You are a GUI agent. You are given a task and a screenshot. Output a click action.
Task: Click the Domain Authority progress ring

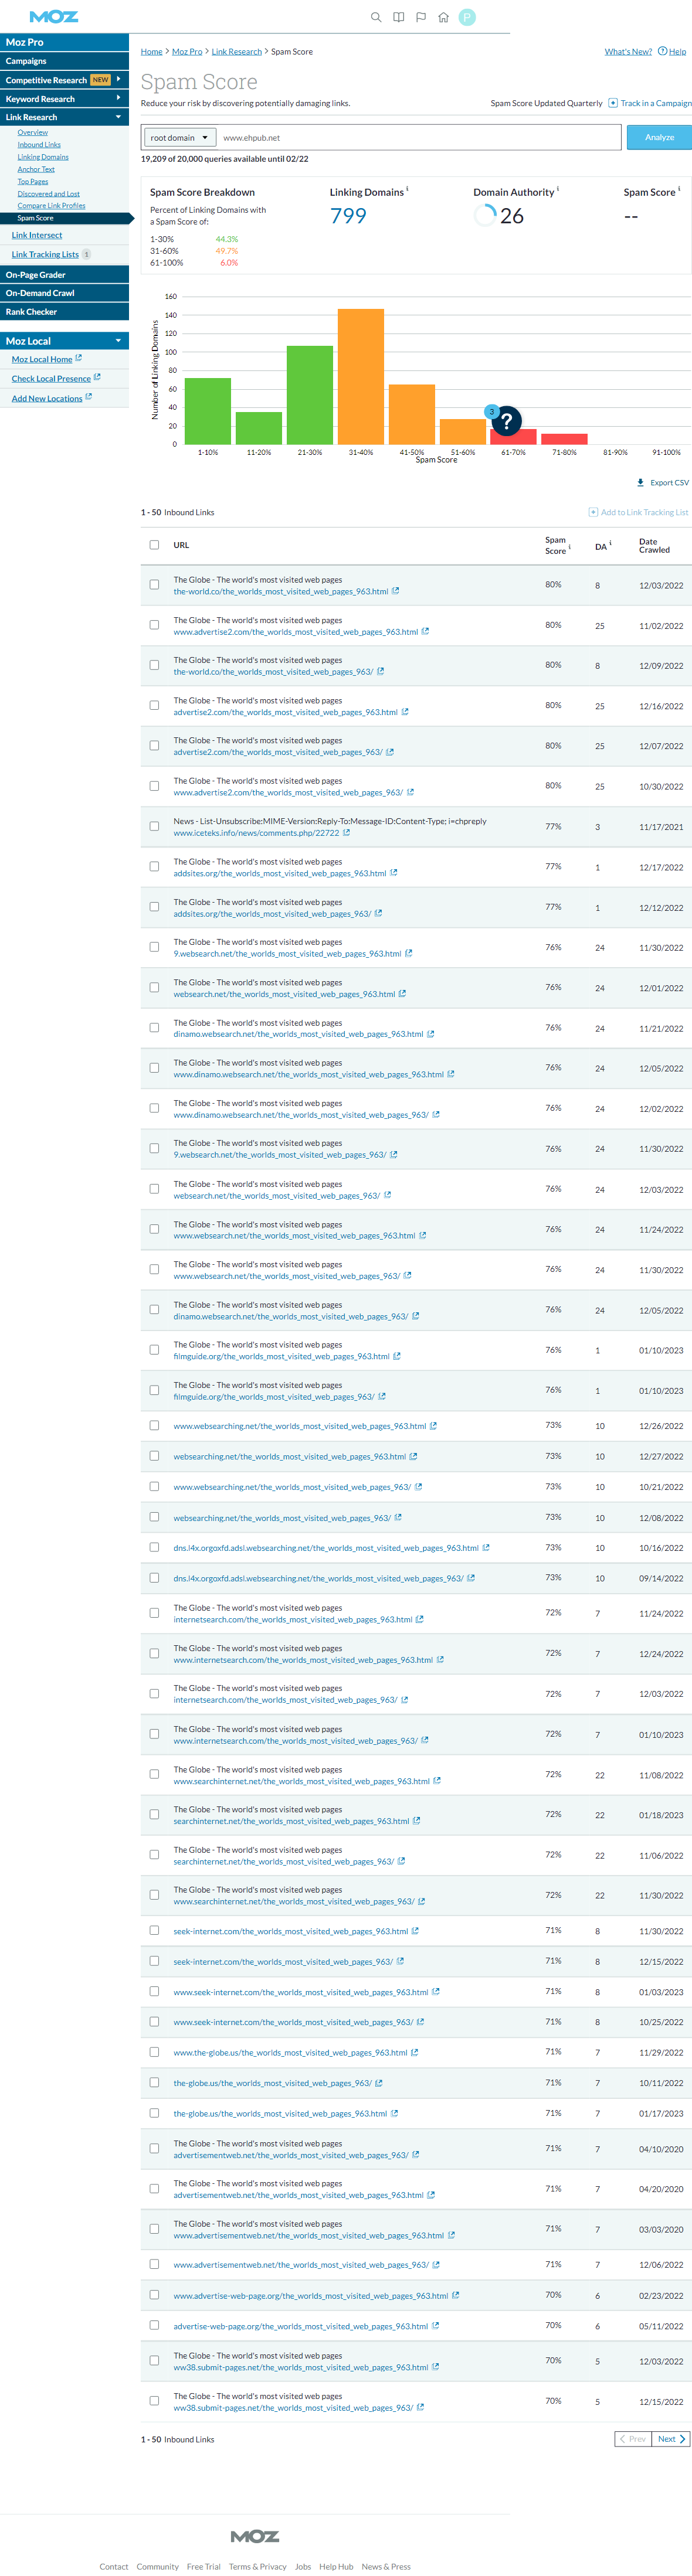tap(485, 215)
